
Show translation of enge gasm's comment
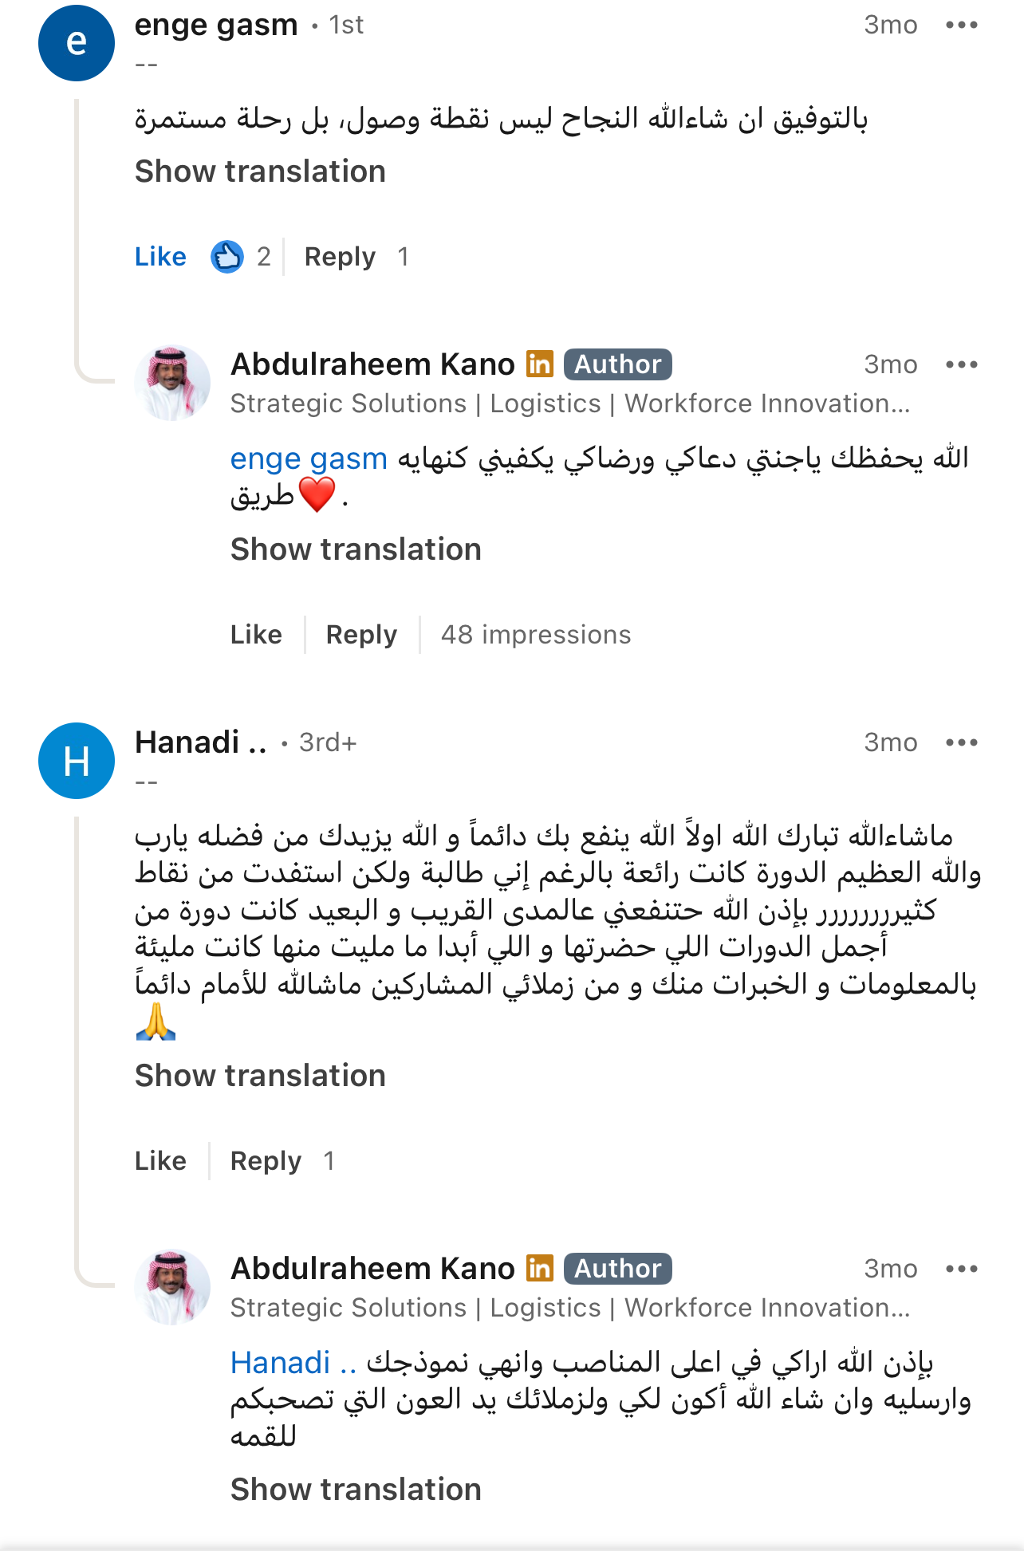click(x=260, y=171)
